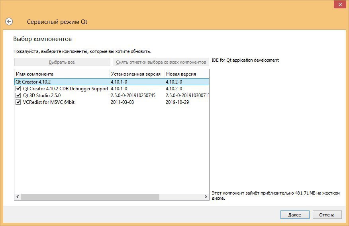Click the Сервисный режим Qt title

point(57,22)
